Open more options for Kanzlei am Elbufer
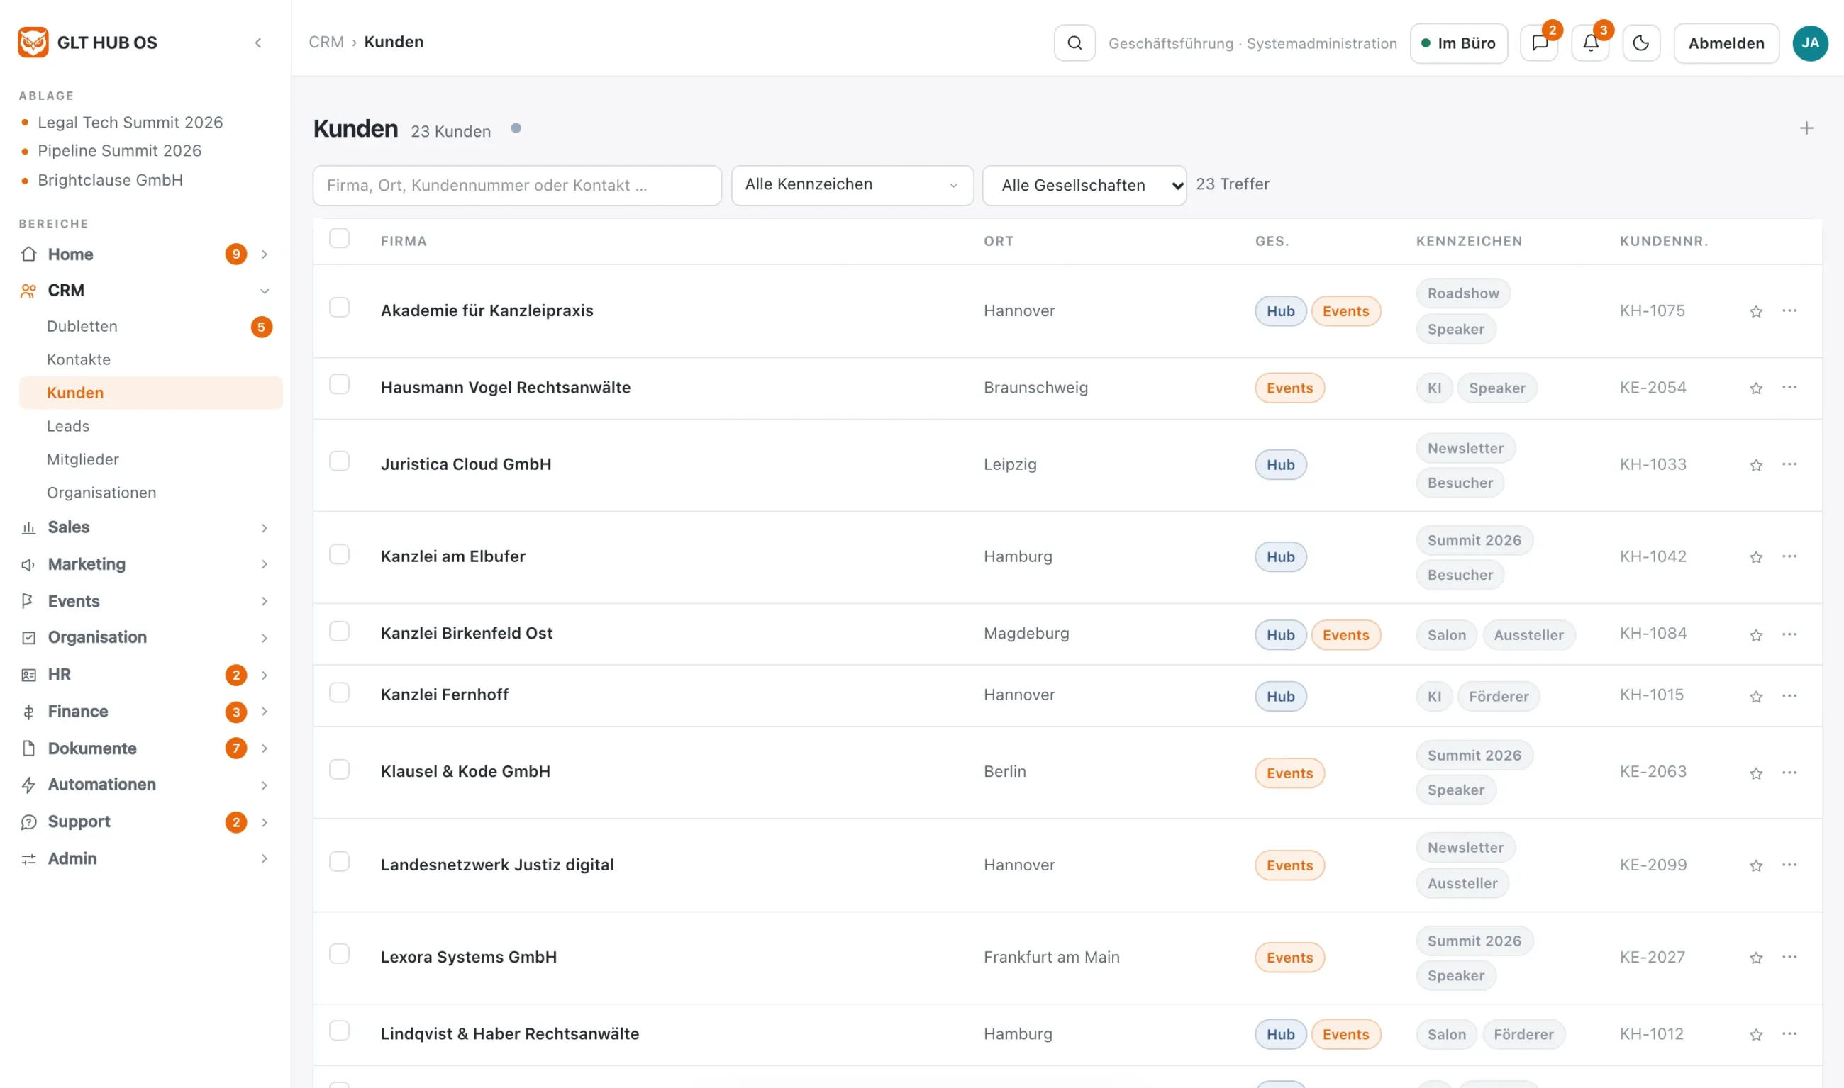The image size is (1844, 1088). [1789, 556]
